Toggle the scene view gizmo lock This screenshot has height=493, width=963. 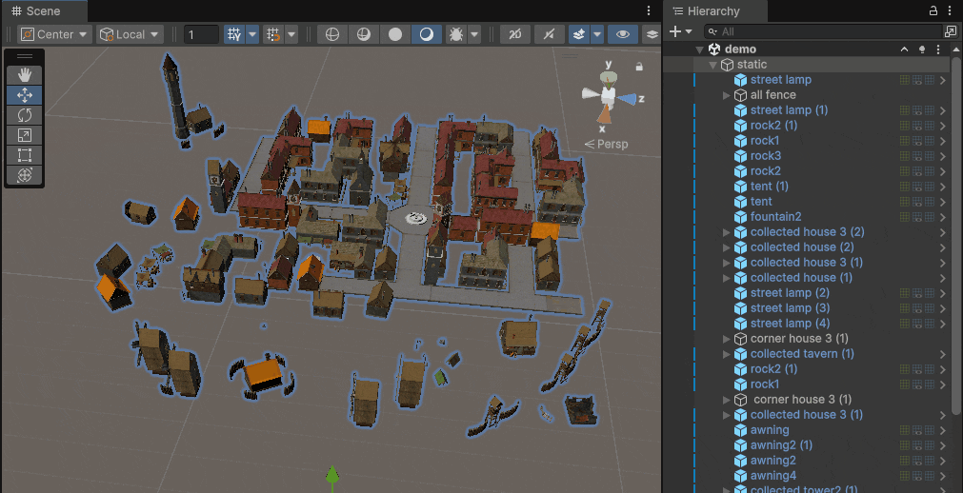pos(639,67)
